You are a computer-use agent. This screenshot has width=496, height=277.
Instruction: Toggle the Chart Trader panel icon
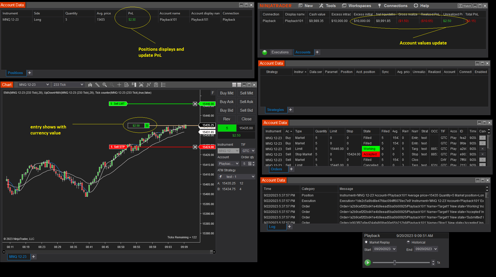click(x=134, y=85)
